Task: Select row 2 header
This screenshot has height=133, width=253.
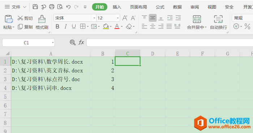Action: tap(5, 70)
